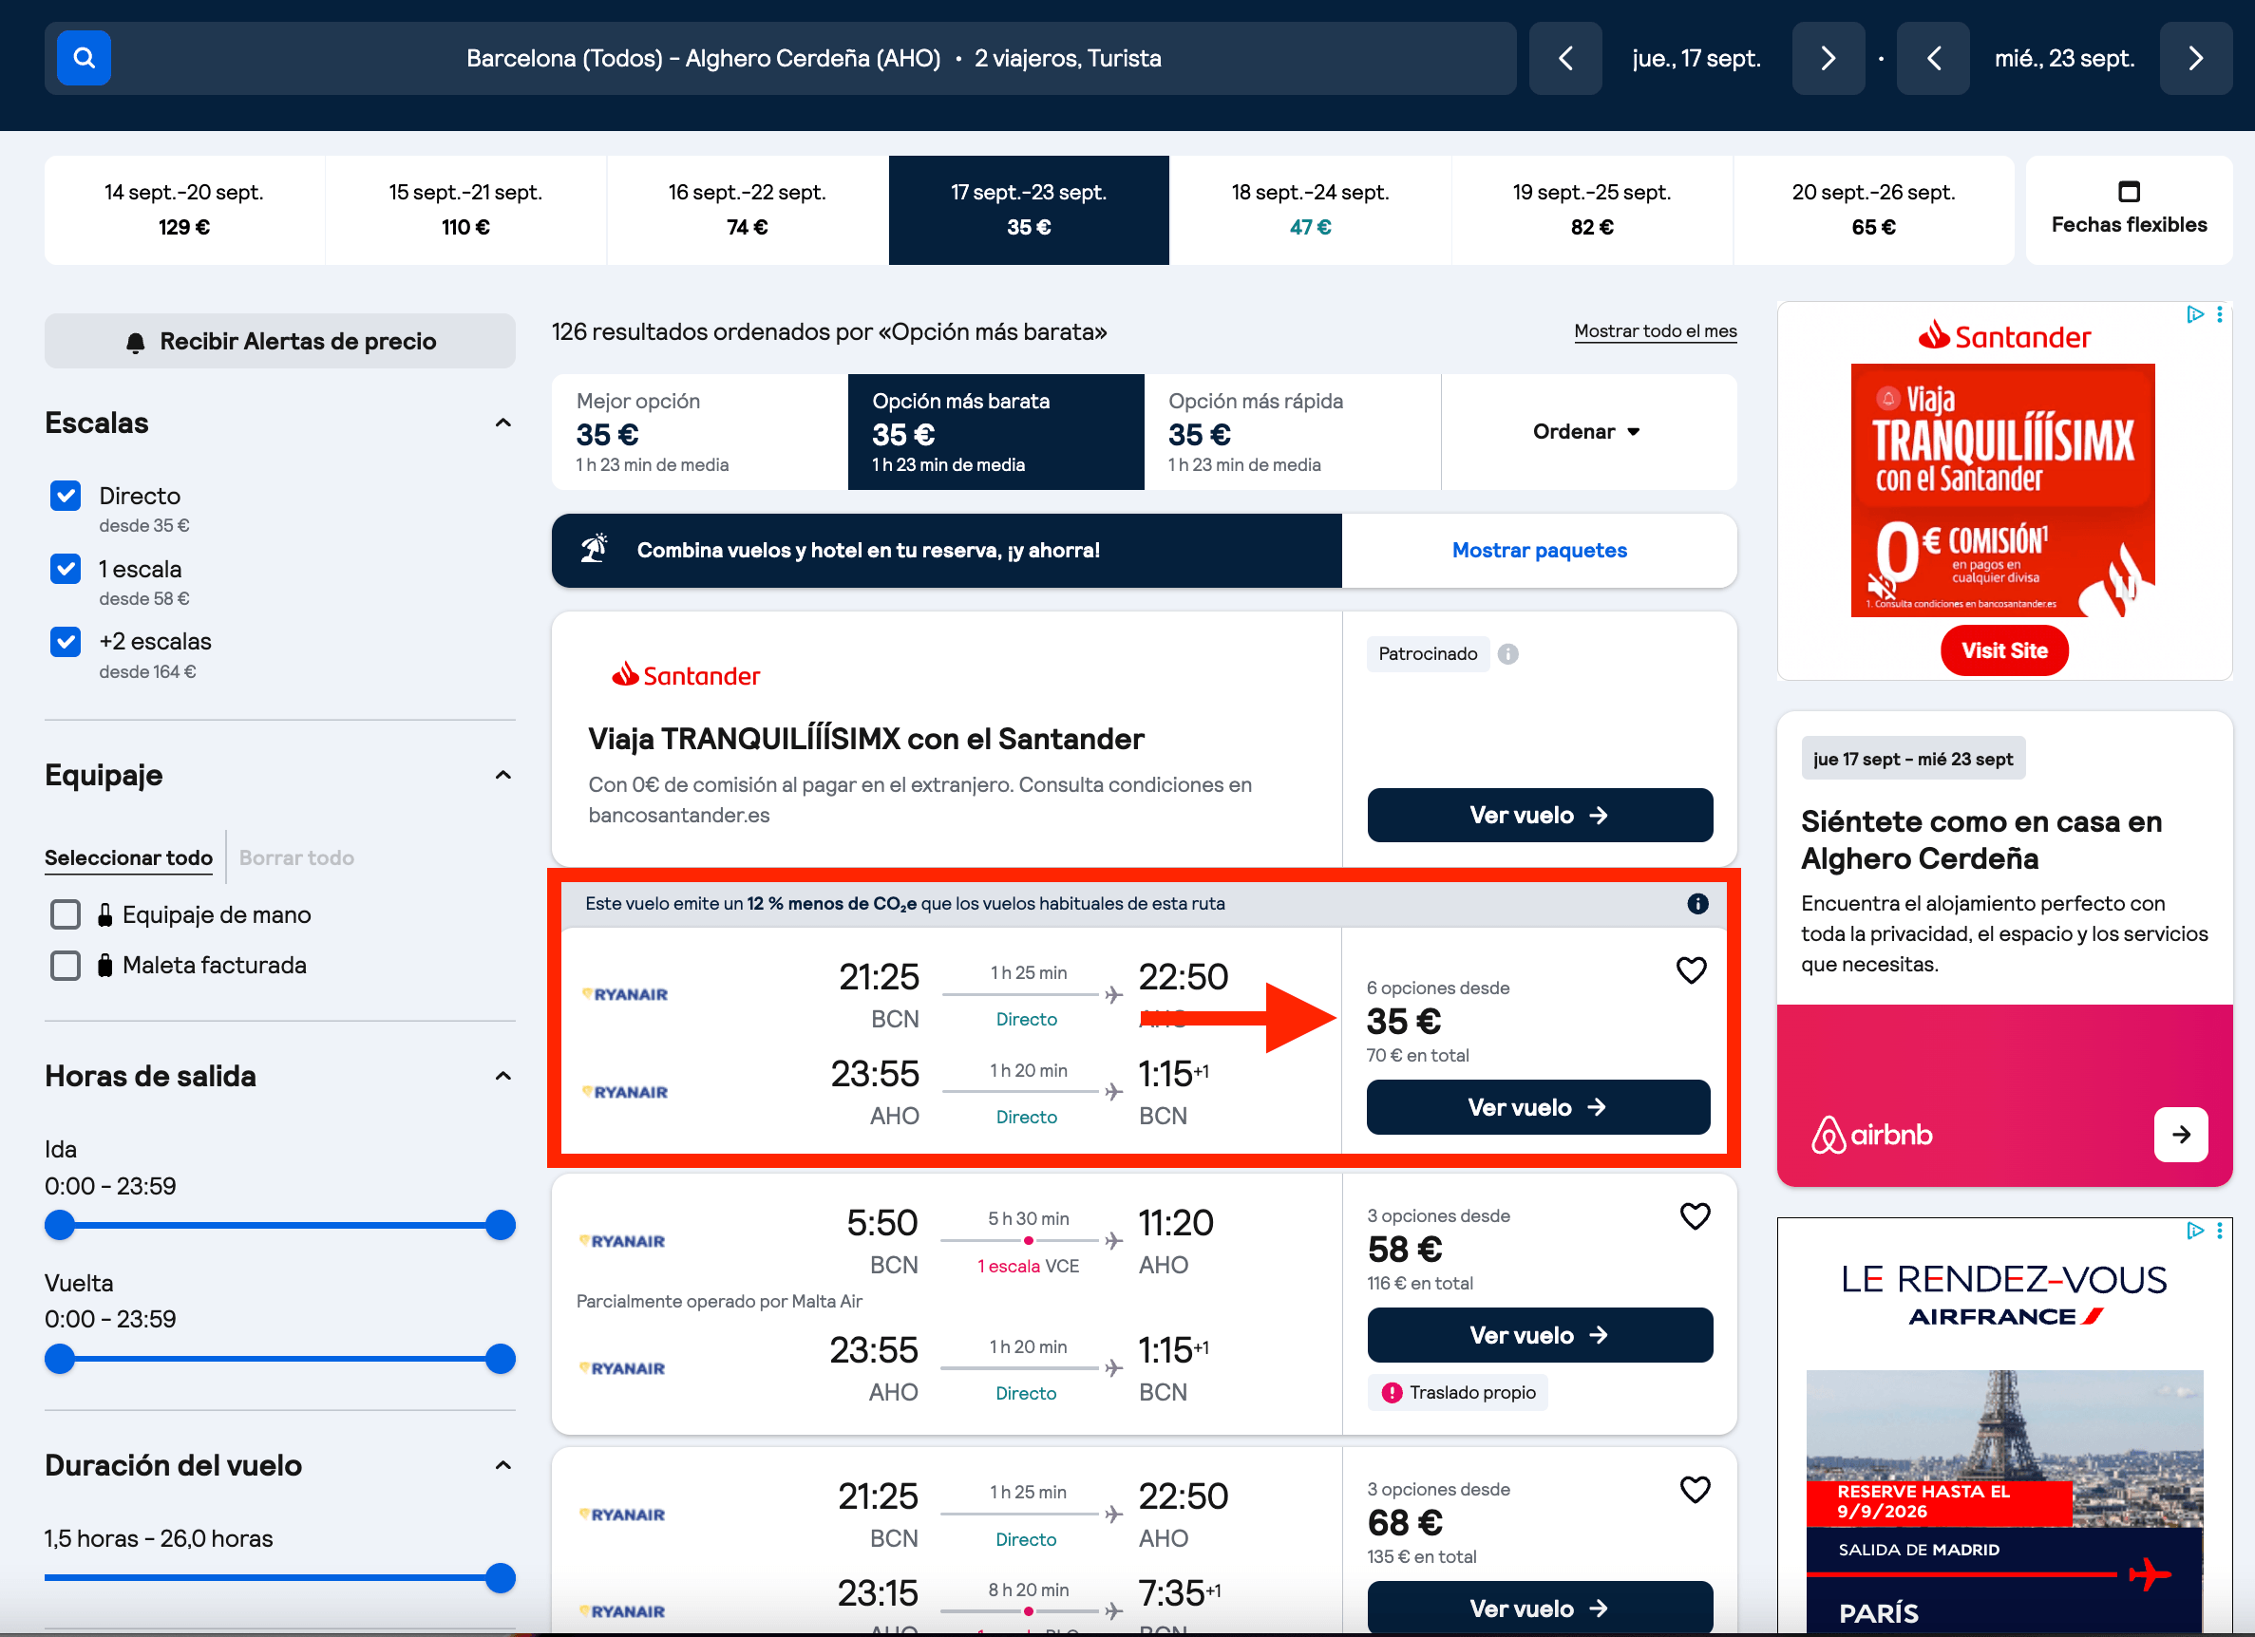Click the Santander logo in the side ad
This screenshot has width=2255, height=1637.
(2003, 337)
